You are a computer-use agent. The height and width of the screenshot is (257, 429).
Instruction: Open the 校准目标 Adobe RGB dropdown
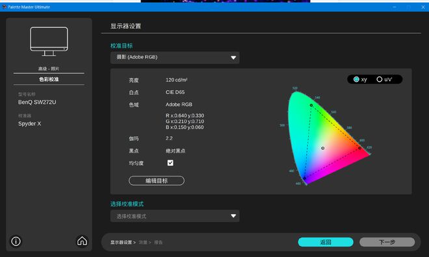(175, 58)
